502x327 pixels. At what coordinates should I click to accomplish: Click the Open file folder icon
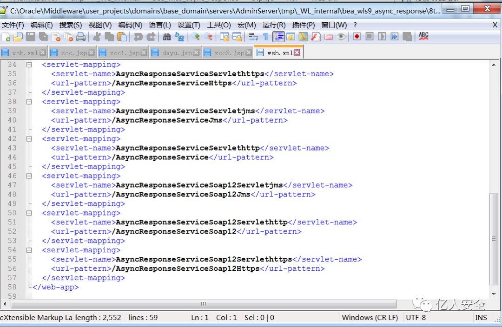[18, 37]
